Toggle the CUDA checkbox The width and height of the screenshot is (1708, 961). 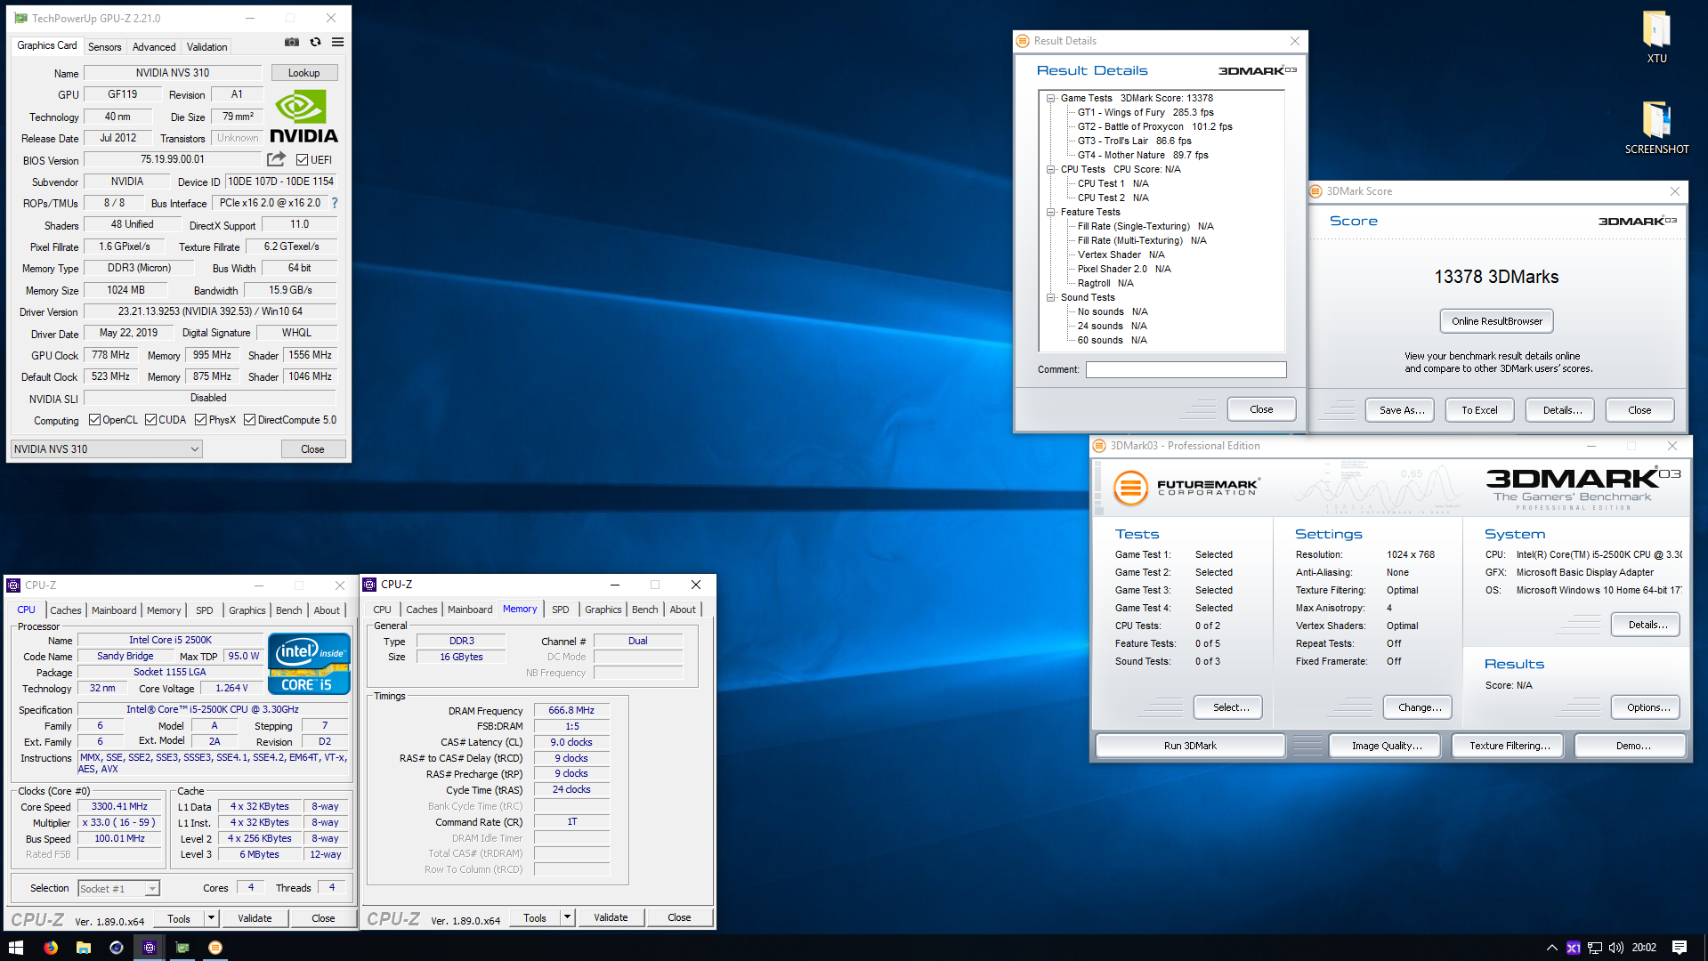(150, 420)
